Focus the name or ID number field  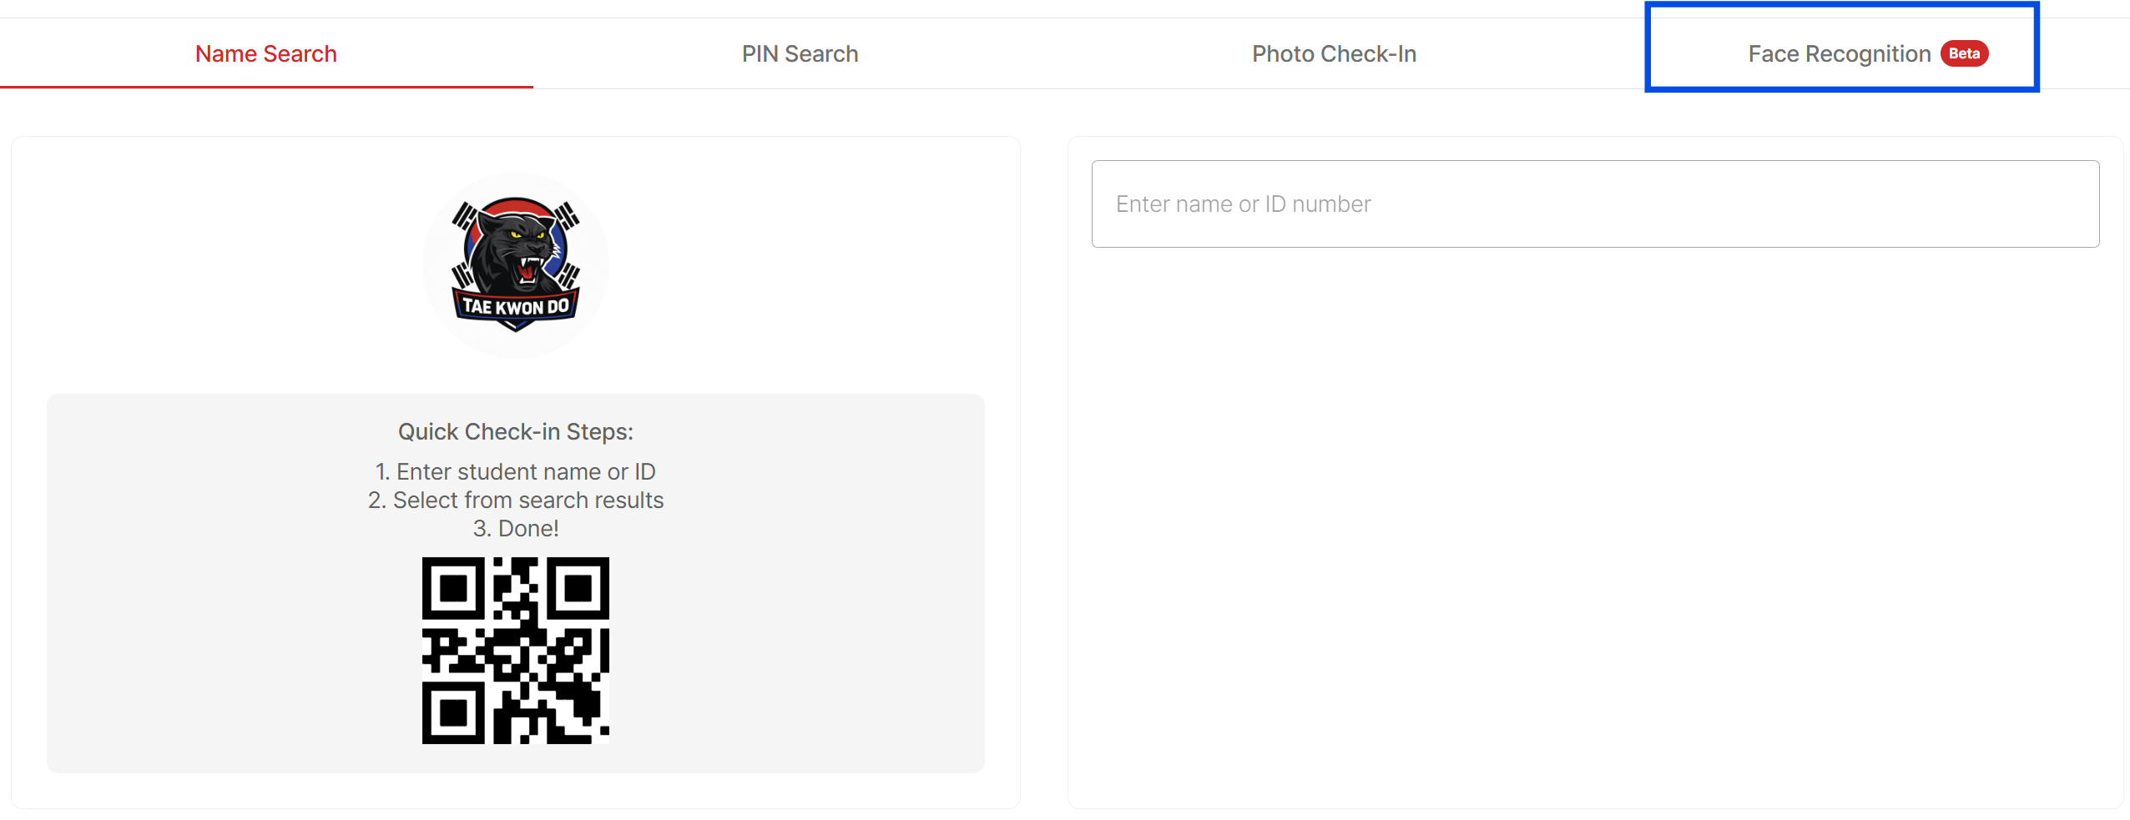point(1595,204)
